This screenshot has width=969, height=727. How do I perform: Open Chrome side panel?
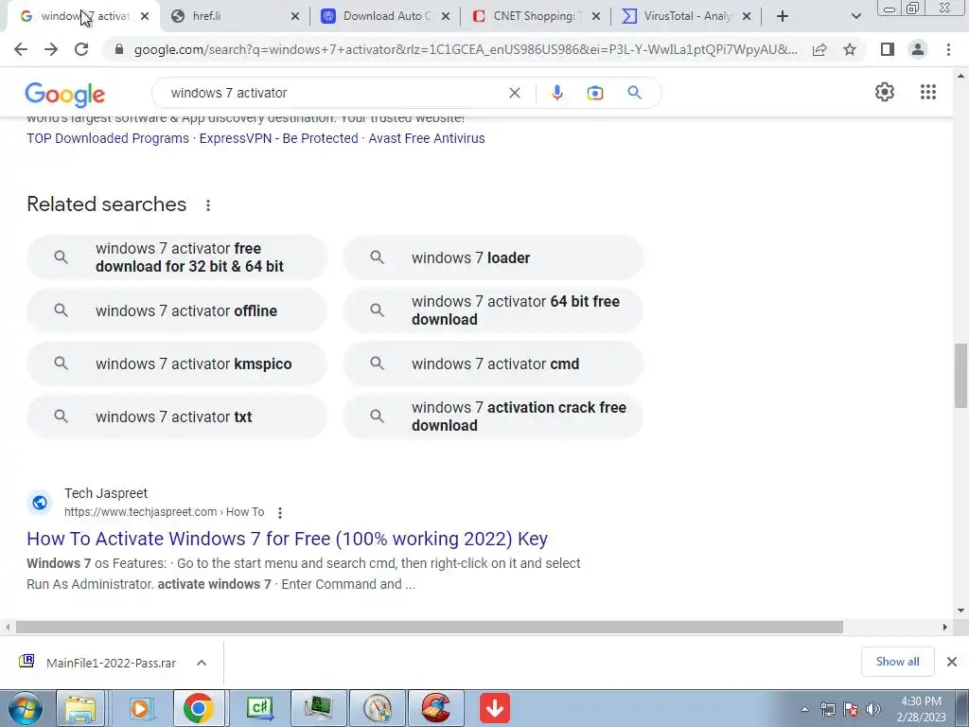[x=887, y=49]
